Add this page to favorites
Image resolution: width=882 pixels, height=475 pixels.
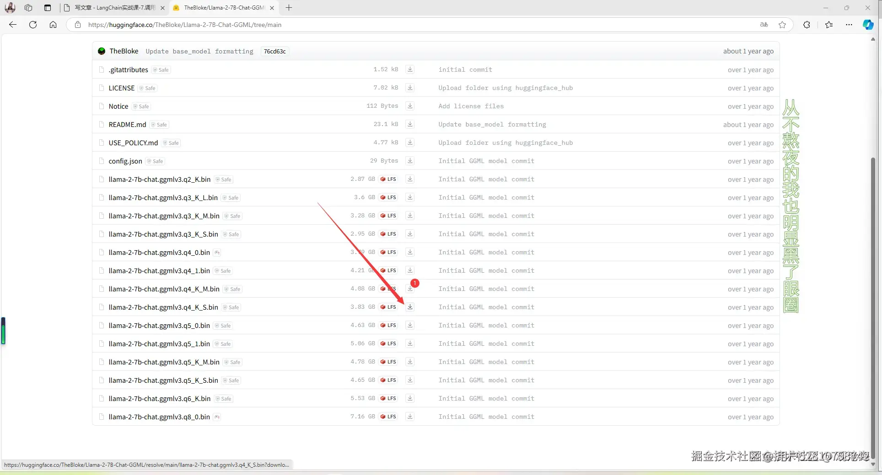coord(782,25)
